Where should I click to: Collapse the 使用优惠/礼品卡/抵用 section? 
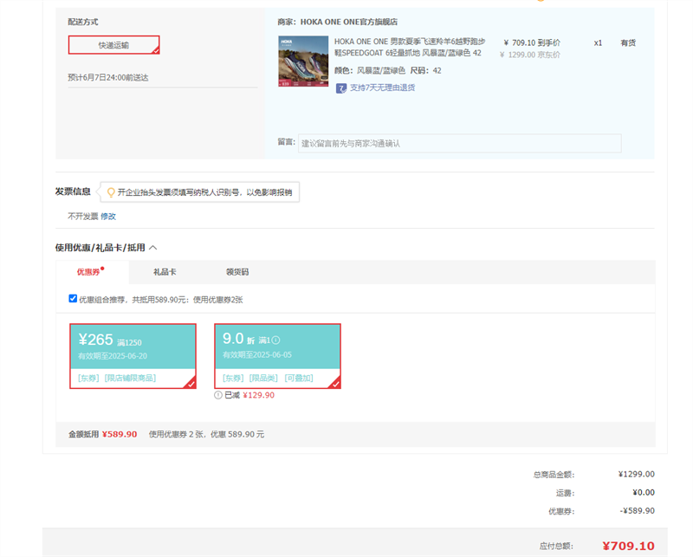click(153, 248)
